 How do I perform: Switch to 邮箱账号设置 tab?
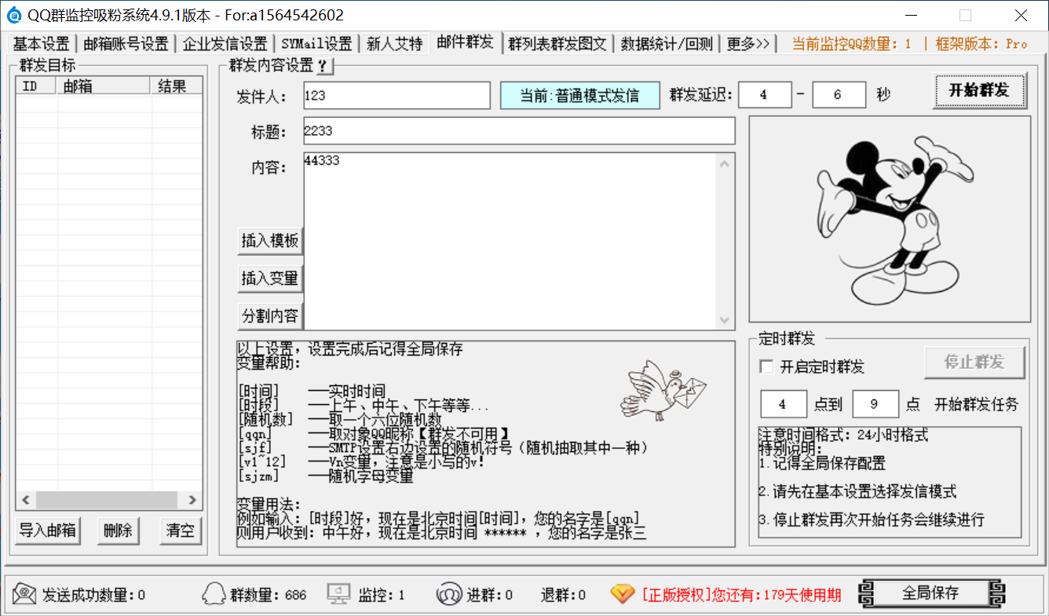[x=126, y=44]
